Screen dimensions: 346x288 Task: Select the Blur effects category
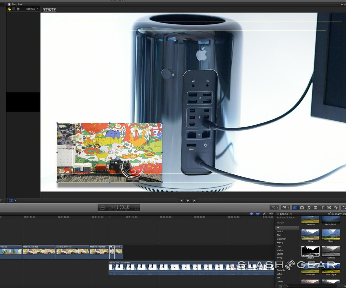[x=279, y=235]
